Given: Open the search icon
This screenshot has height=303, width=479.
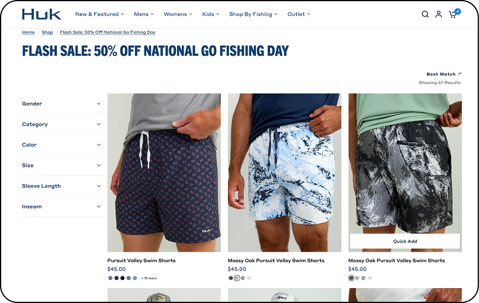Looking at the screenshot, I should (x=425, y=14).
